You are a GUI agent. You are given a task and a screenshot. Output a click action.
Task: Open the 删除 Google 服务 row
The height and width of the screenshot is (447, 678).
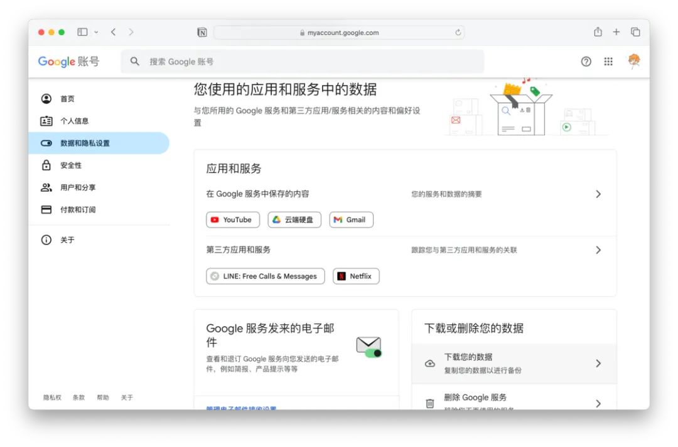point(514,397)
